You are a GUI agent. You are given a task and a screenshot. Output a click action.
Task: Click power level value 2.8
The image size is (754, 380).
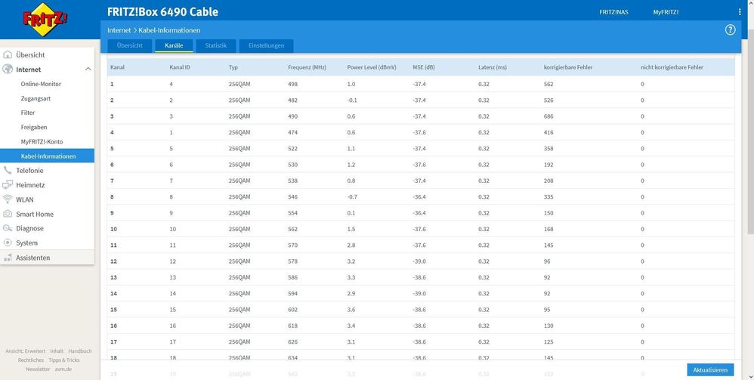pyautogui.click(x=351, y=246)
